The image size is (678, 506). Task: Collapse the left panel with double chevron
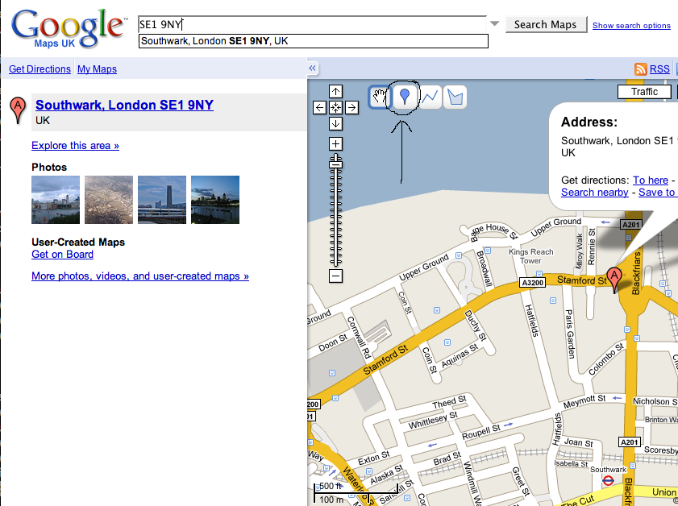tap(313, 69)
